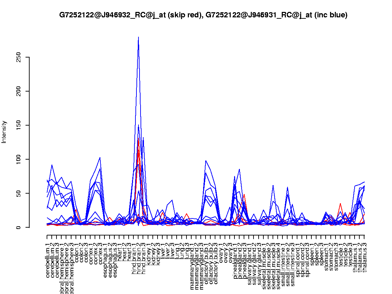The width and height of the screenshot is (392, 294).
Task: Click the 0 y-axis tick label
Action: tap(19, 227)
